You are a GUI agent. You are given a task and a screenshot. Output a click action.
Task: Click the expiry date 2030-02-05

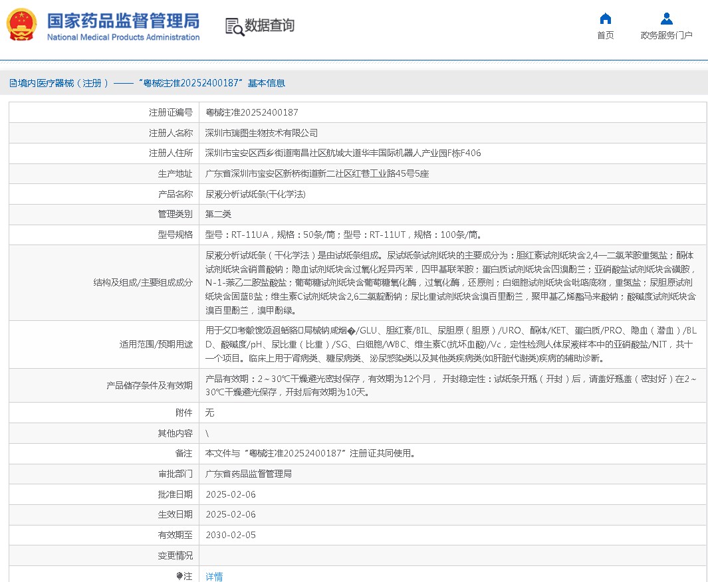[230, 535]
